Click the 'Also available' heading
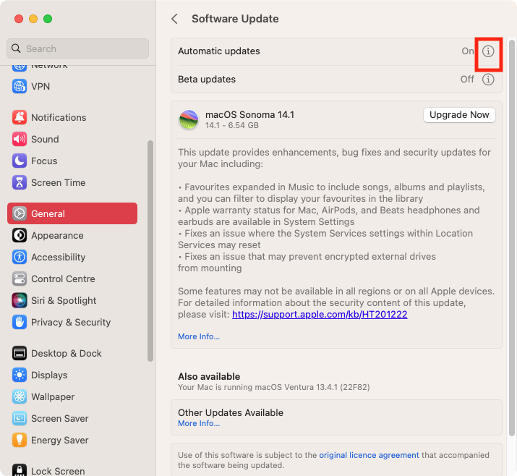Screen dimensions: 517x476 point(209,376)
